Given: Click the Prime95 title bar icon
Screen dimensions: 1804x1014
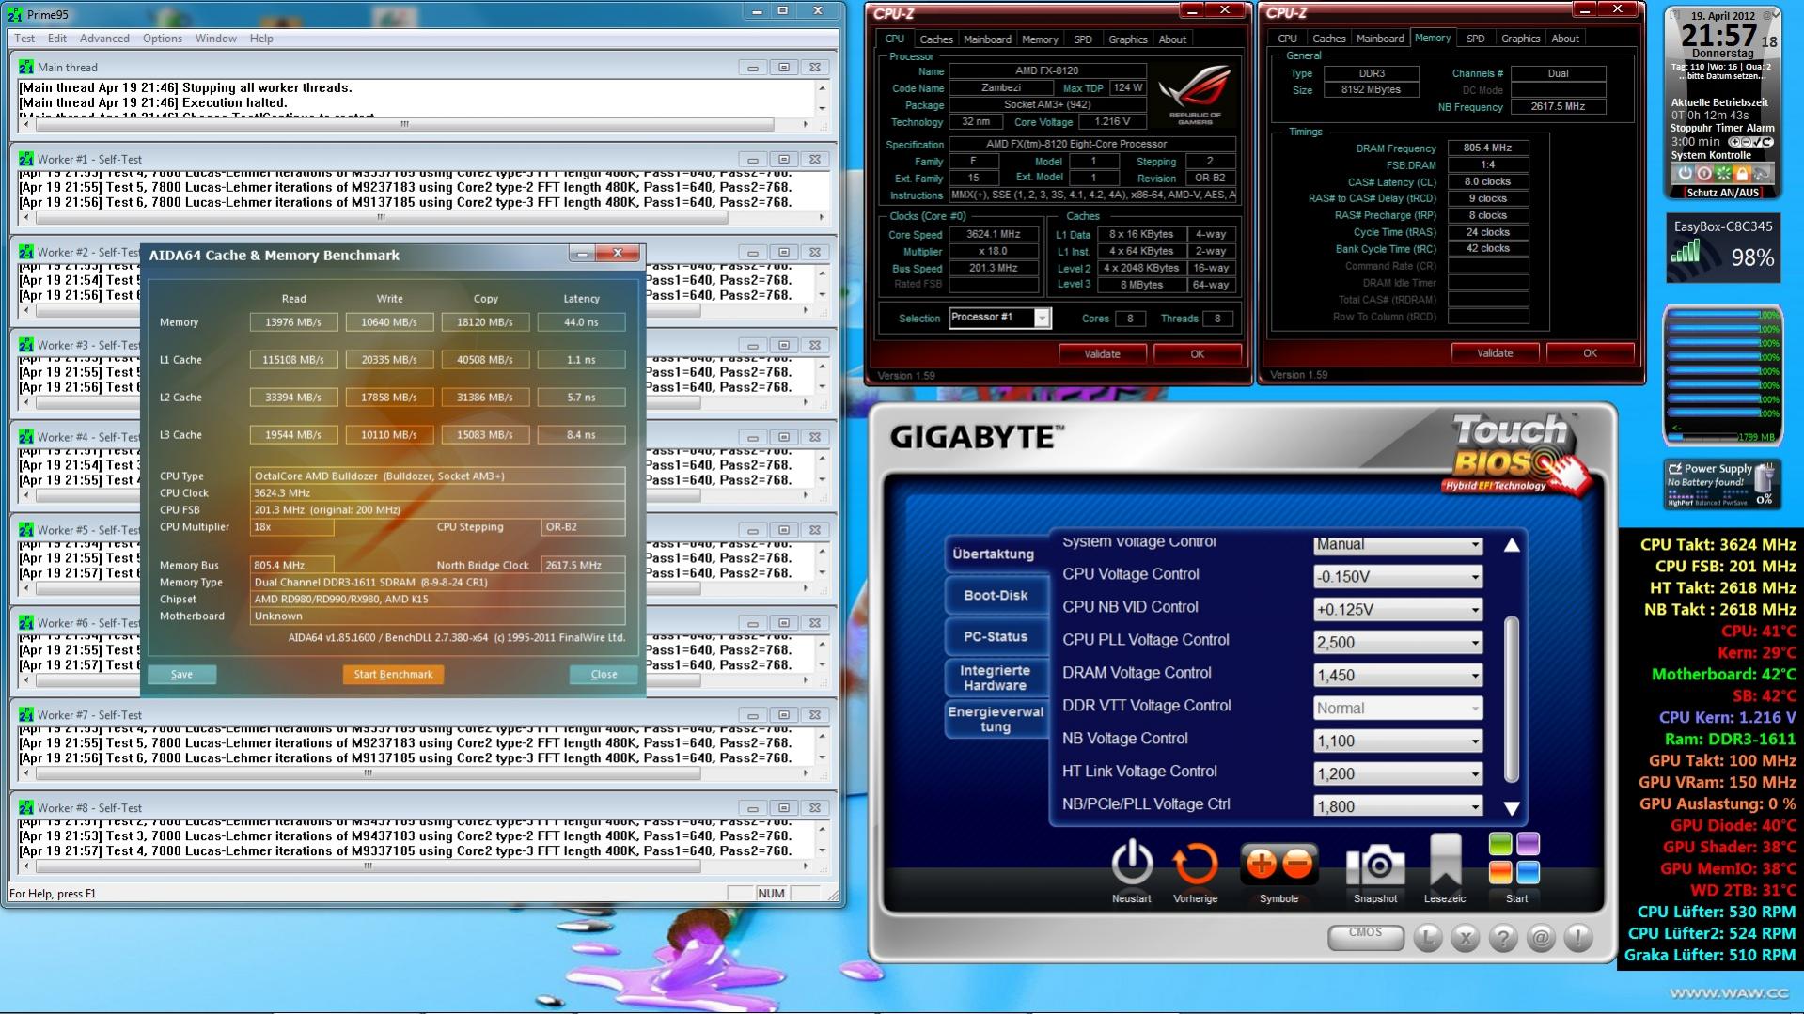Looking at the screenshot, I should 14,14.
